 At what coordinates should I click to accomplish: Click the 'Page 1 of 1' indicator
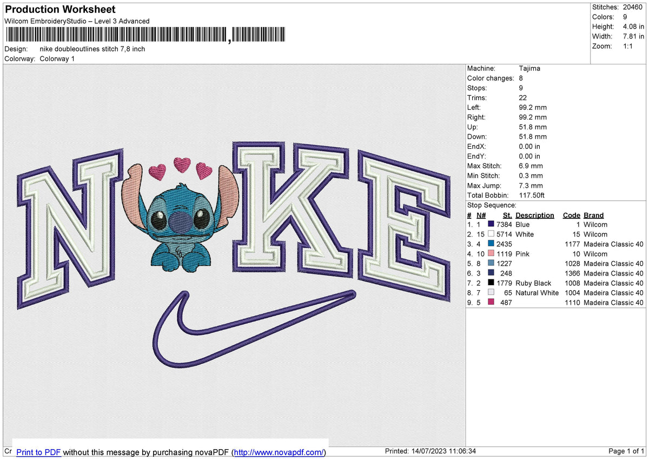[x=626, y=451]
